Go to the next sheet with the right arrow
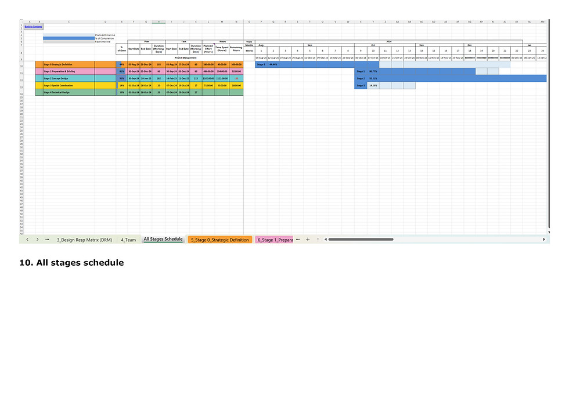Image resolution: width=569 pixels, height=402 pixels. tap(37, 240)
